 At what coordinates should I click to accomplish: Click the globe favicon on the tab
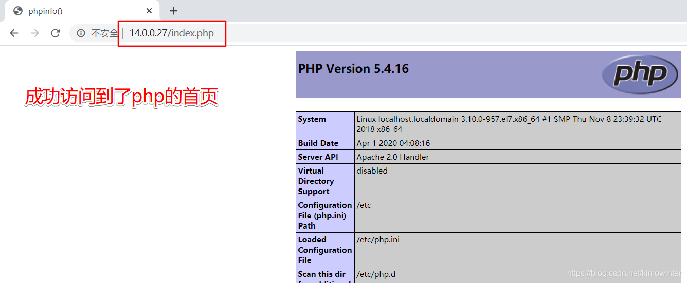coord(18,11)
